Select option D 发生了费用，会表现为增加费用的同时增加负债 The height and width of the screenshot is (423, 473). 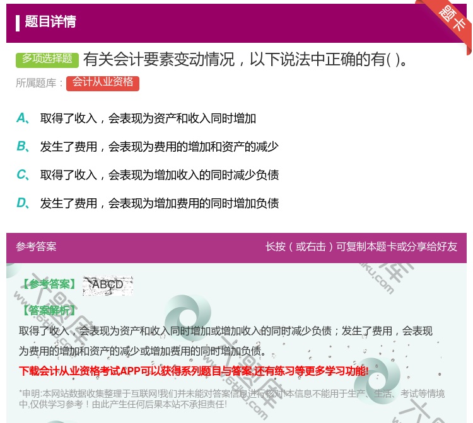coord(148,203)
